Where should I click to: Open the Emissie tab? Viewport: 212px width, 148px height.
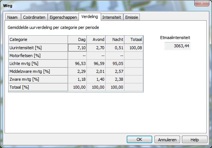pyautogui.click(x=132, y=17)
